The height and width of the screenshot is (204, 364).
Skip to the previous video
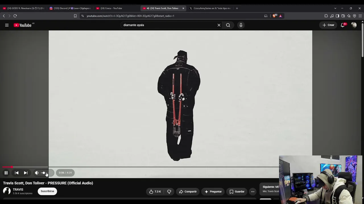17,173
